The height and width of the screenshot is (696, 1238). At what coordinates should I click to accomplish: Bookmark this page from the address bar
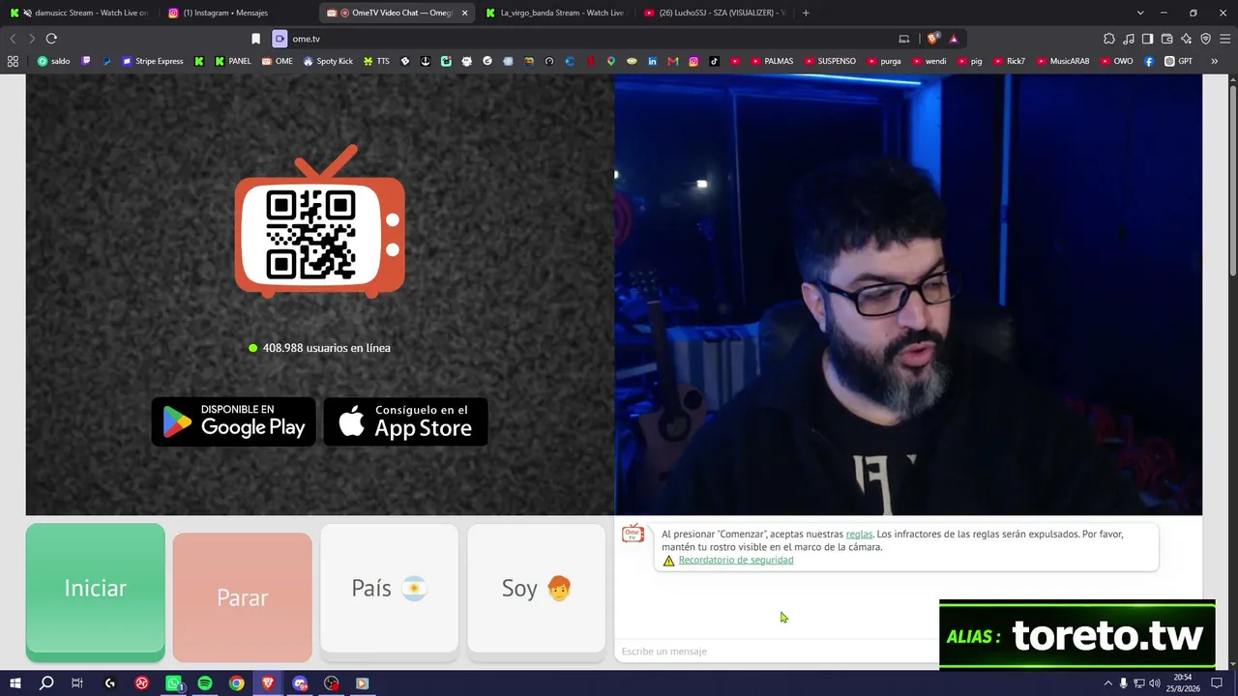pos(255,39)
